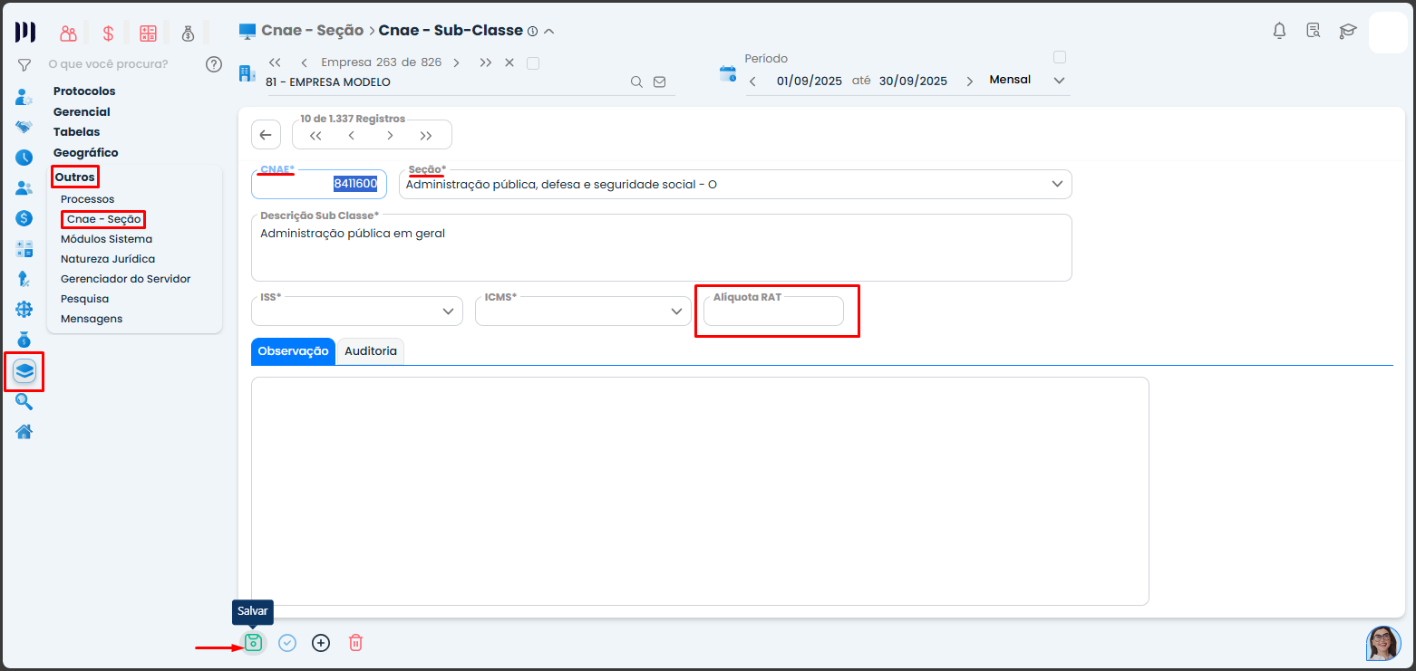Click the Alíquota RAT input field

pyautogui.click(x=773, y=311)
